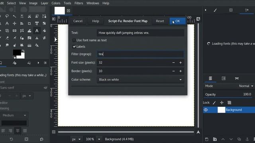Viewport: 255px width, 143px height.
Task: Open the tool options configure tab menu
Action: pyautogui.click(x=45, y=63)
